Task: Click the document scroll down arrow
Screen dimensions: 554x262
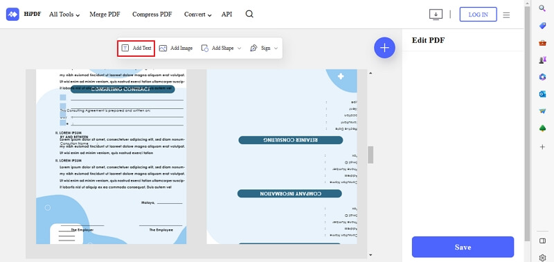Action: [x=370, y=254]
